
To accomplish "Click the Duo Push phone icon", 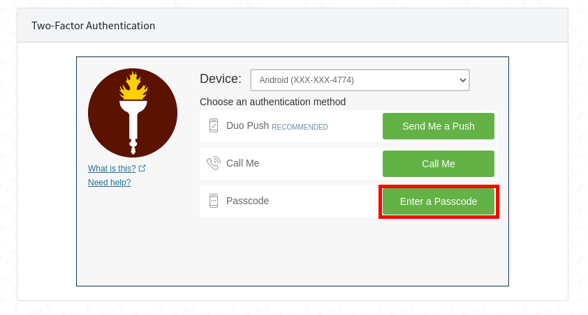I will coord(214,125).
